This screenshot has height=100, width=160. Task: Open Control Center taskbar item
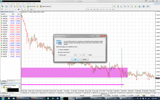tap(97, 98)
